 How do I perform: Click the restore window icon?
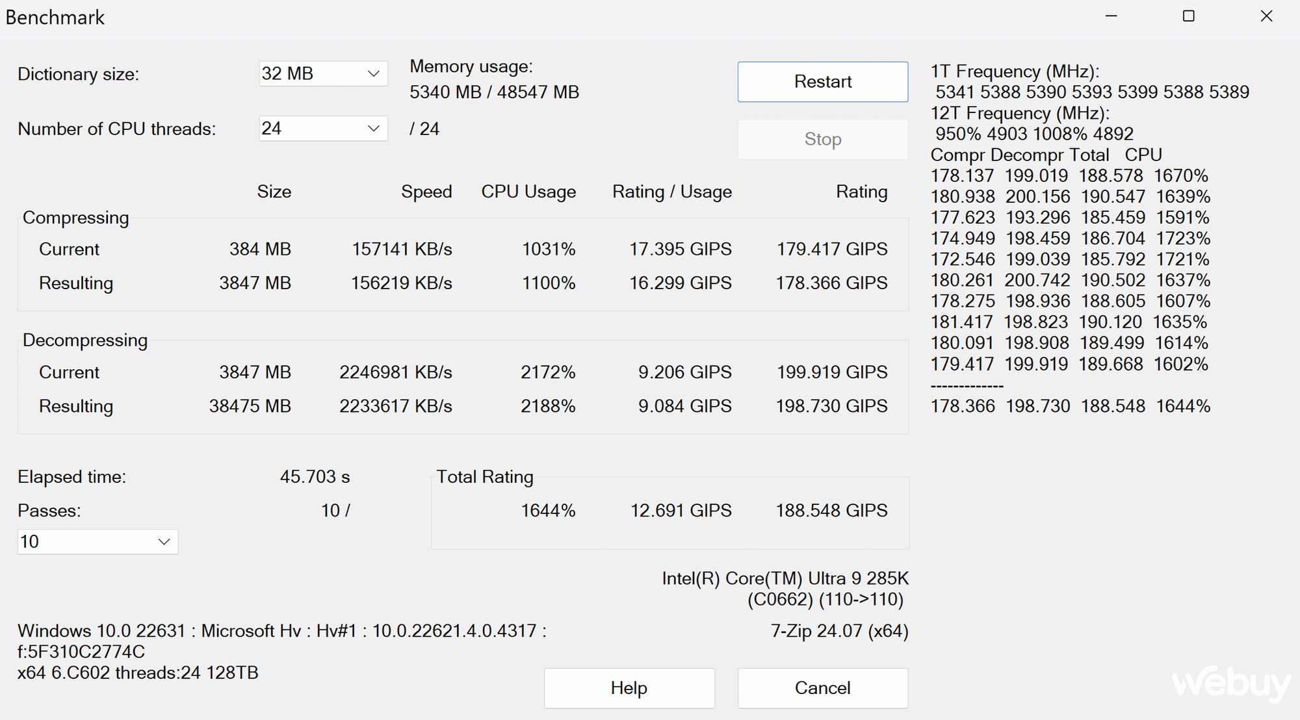[1188, 15]
